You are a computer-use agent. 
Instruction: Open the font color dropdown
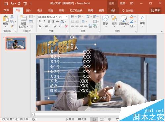pyautogui.click(x=43, y=26)
